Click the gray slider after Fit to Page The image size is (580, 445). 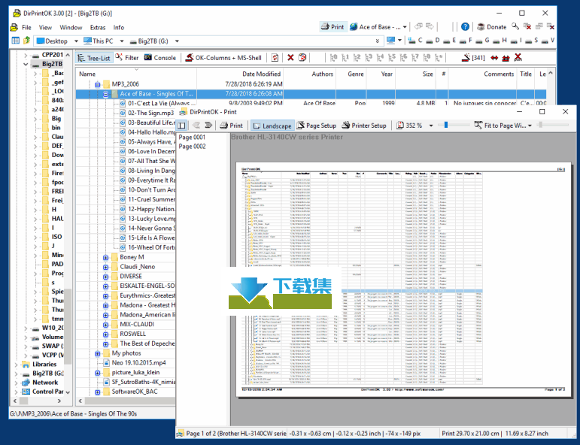click(541, 125)
